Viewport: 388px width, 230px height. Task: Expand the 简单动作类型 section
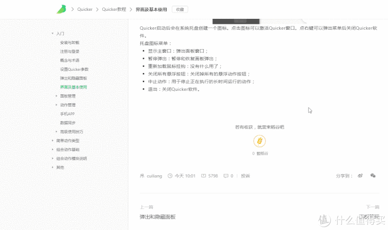coord(52,140)
